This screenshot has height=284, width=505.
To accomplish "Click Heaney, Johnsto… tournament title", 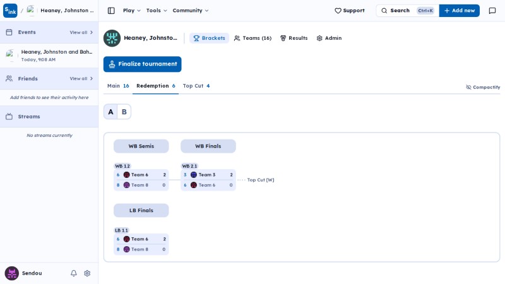I will click(150, 38).
